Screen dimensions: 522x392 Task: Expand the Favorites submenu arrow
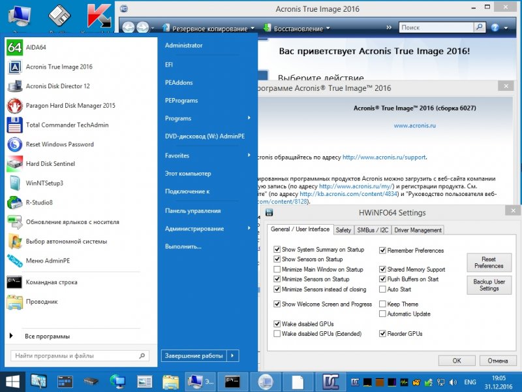click(x=249, y=155)
